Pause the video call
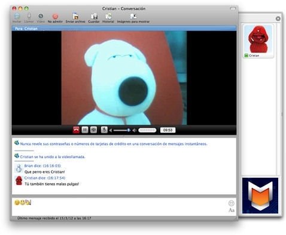286x235 pixels. 85,130
